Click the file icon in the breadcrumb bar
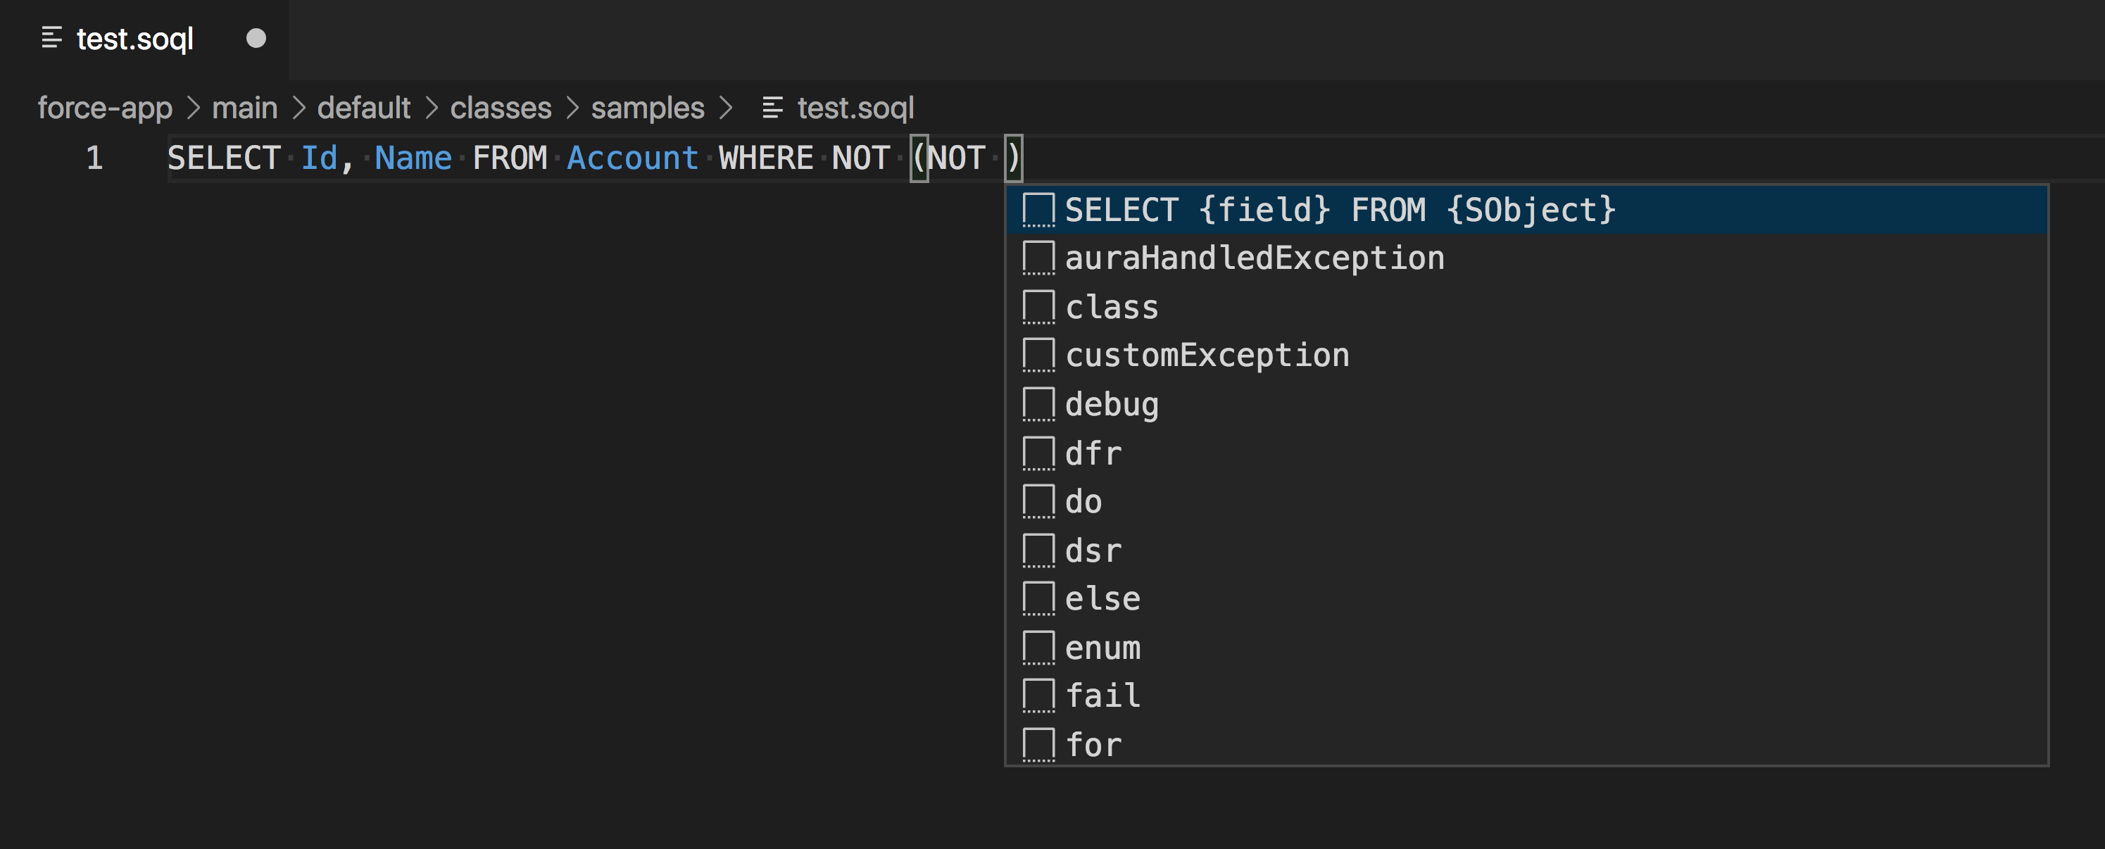The height and width of the screenshot is (849, 2105). 771,107
